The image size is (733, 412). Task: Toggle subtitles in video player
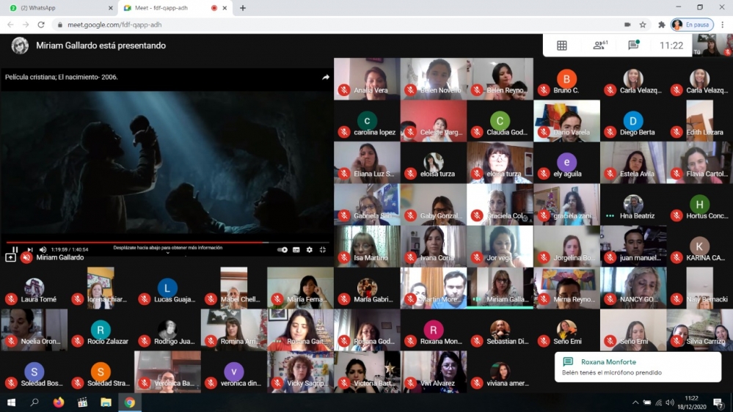click(296, 249)
